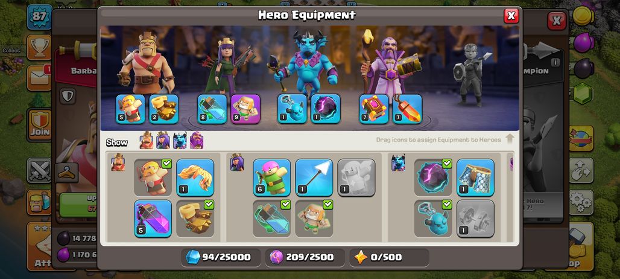Click the checked Dark Orb inventory item

(x=433, y=178)
